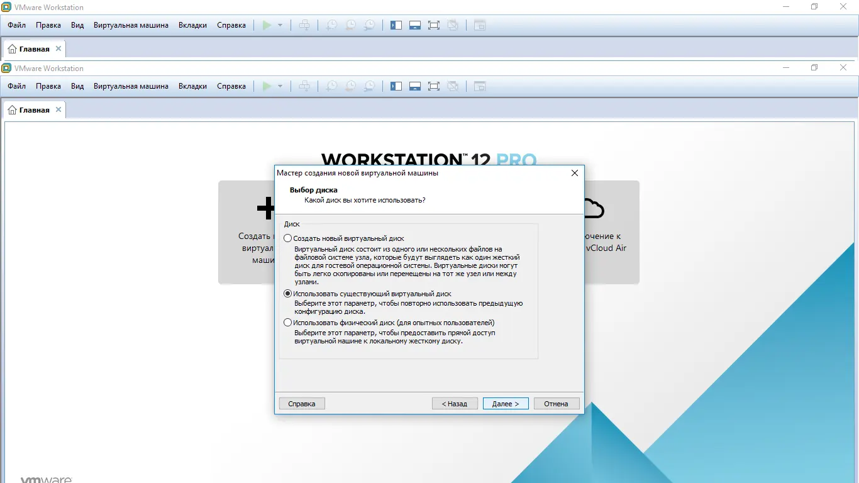859x483 pixels.
Task: Click the 'Далее >' button to continue
Action: pos(506,404)
